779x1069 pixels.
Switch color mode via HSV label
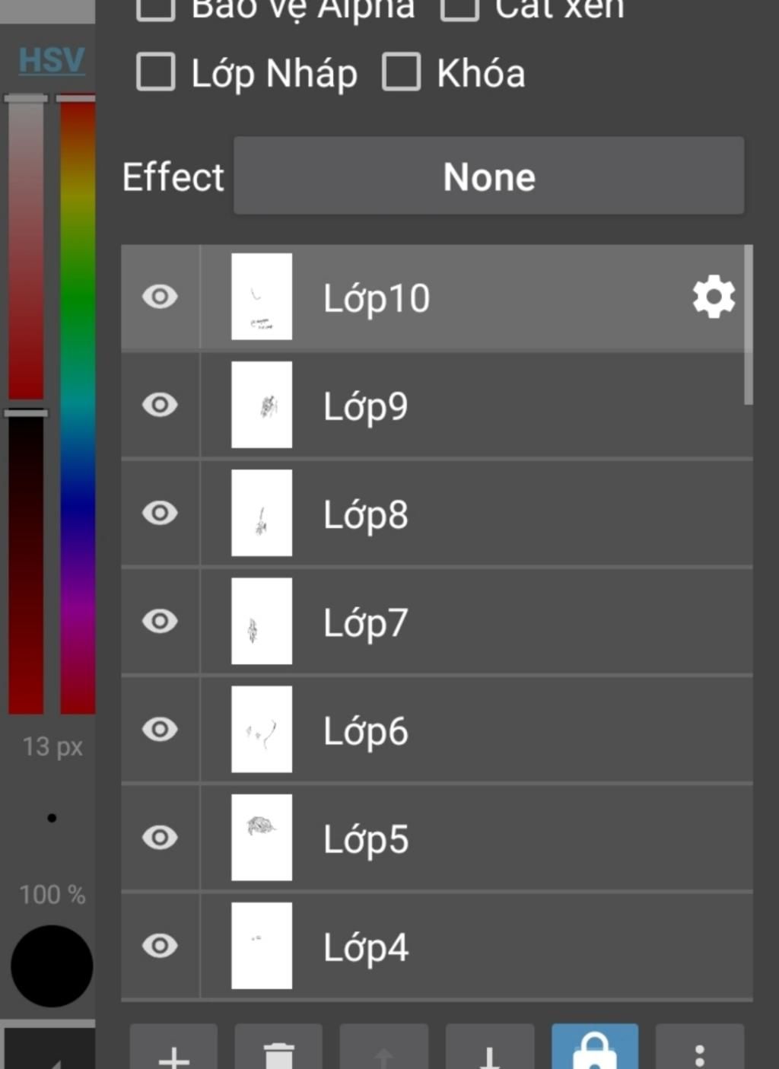pyautogui.click(x=51, y=59)
